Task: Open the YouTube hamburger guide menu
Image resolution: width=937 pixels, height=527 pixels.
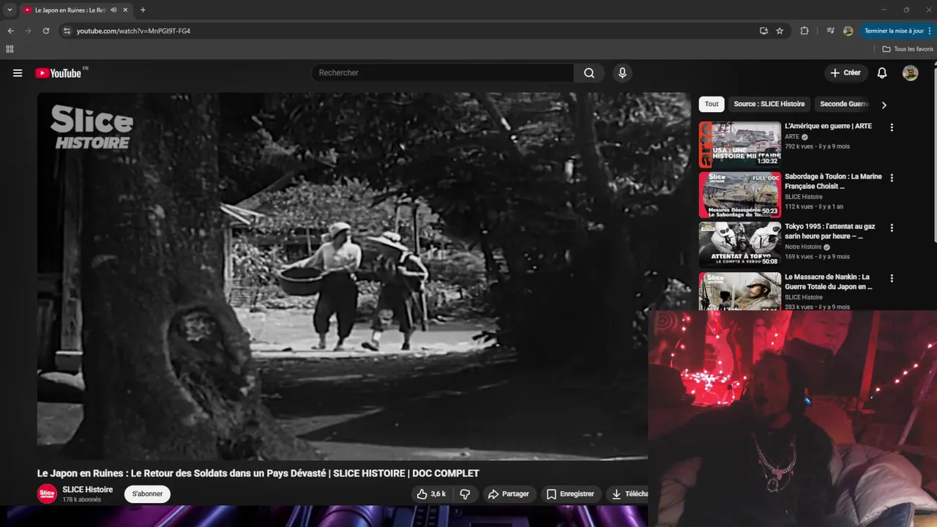Action: (x=18, y=73)
